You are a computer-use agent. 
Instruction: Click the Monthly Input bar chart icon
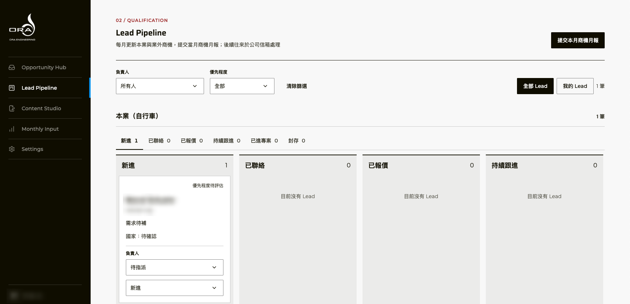tap(12, 129)
